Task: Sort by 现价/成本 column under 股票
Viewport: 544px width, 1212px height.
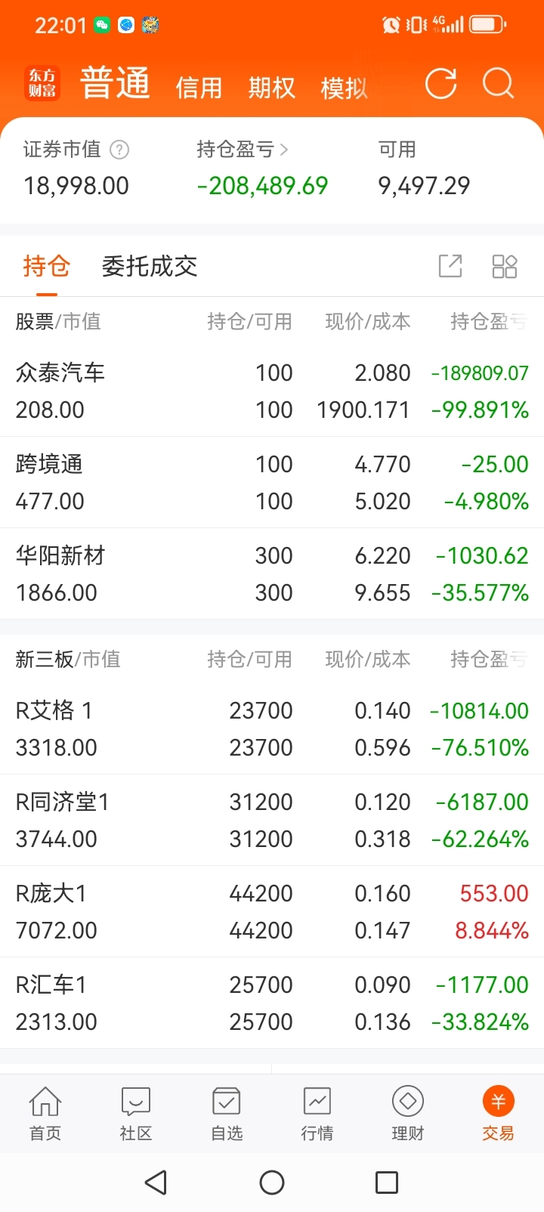Action: [368, 322]
